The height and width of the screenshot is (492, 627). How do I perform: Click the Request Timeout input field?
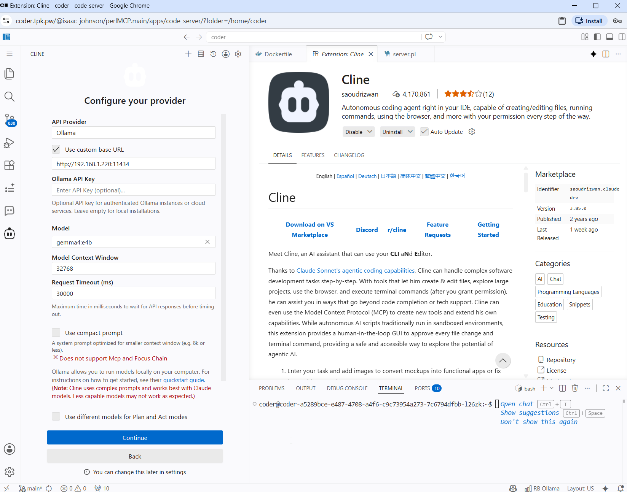134,294
